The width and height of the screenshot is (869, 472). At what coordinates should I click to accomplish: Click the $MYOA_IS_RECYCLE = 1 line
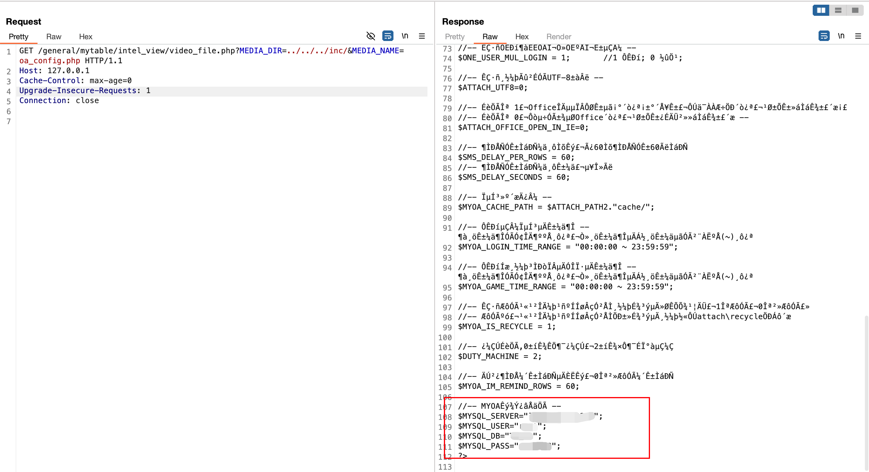click(x=506, y=326)
